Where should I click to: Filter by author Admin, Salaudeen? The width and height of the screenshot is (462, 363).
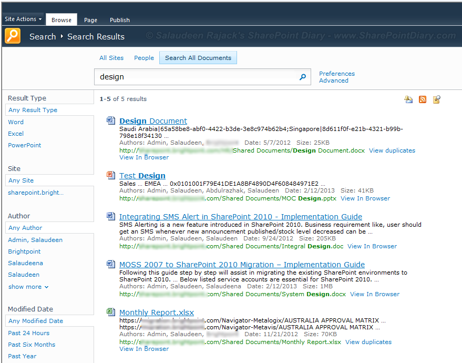(35, 240)
